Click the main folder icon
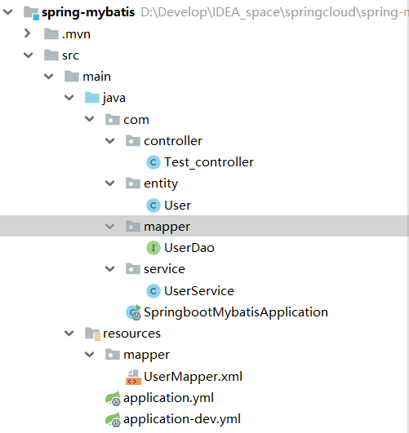409x433 pixels. tap(72, 76)
